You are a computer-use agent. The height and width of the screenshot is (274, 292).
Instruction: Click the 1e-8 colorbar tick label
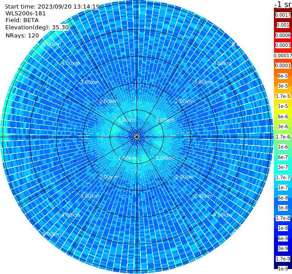click(x=283, y=228)
